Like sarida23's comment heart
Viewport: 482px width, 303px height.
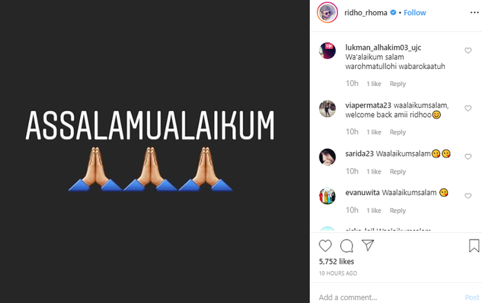pos(468,156)
